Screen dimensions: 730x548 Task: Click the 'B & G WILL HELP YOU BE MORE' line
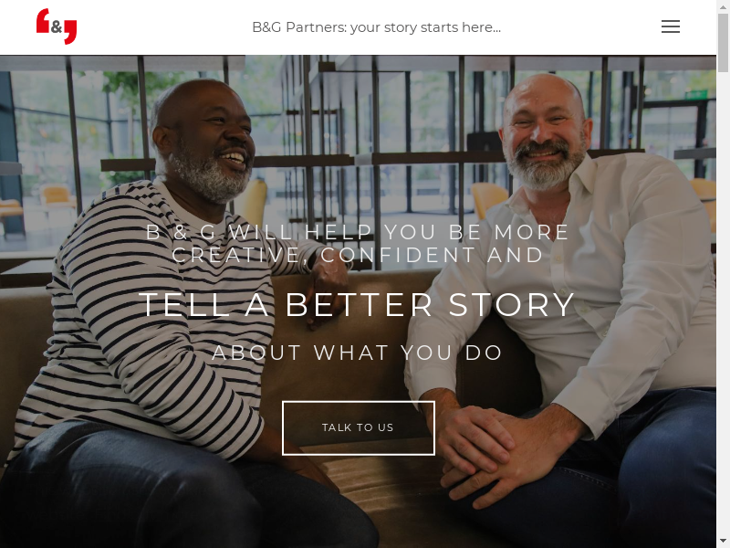pos(357,232)
